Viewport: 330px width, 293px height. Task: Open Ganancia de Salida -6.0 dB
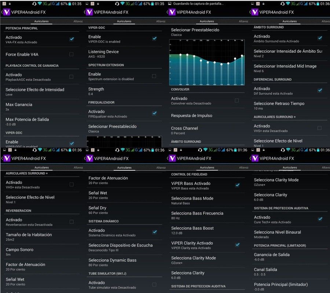[290, 257]
